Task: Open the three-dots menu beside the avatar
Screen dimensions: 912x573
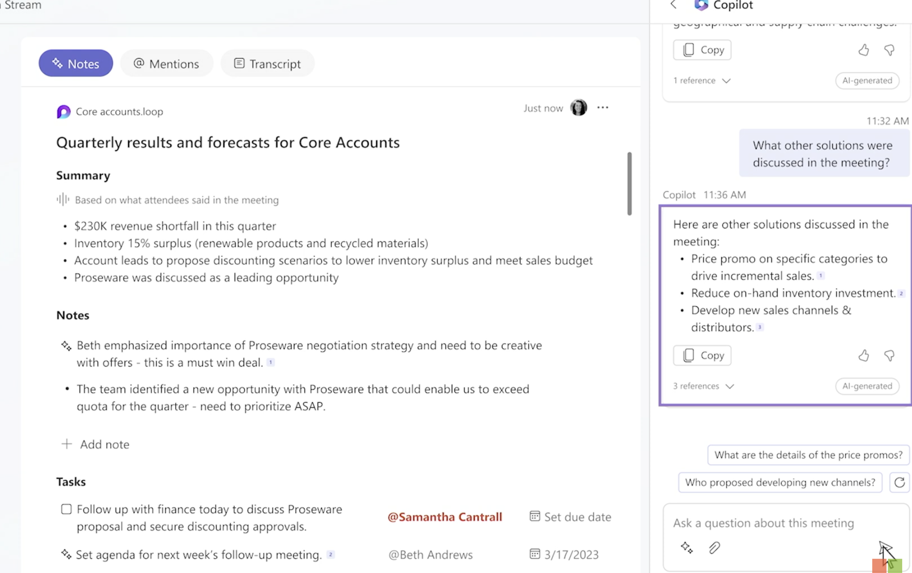Action: [603, 108]
